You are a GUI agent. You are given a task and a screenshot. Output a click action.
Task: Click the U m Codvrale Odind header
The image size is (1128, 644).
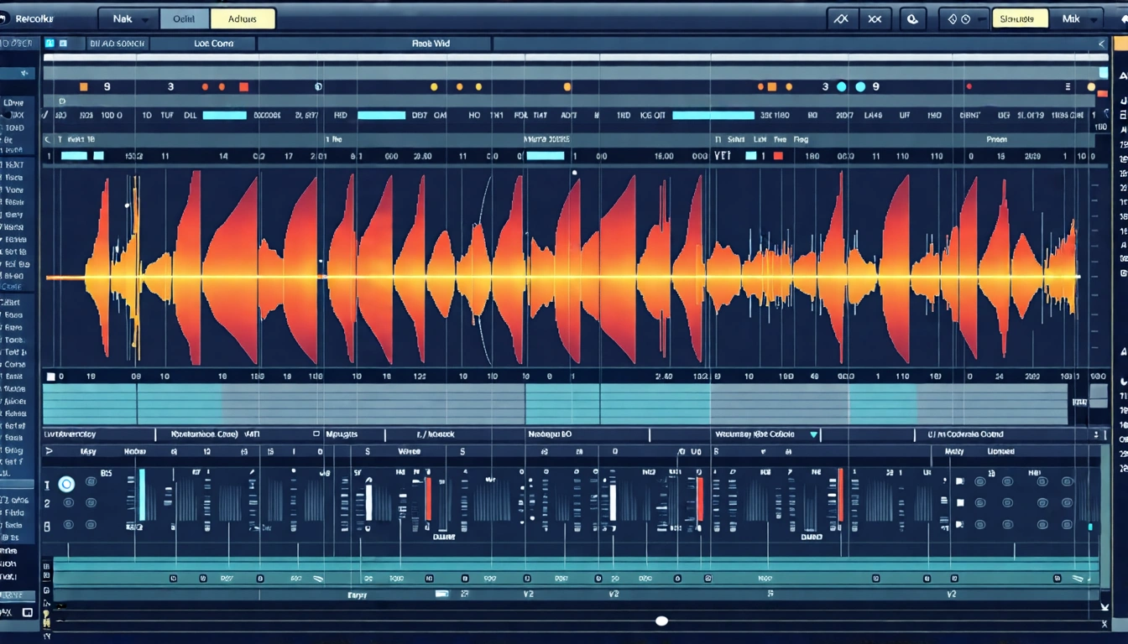[965, 434]
